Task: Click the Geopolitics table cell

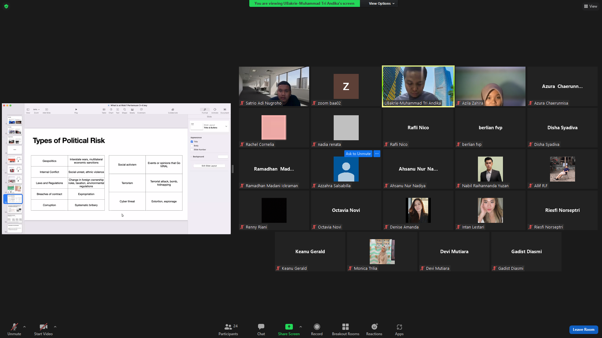Action: point(50,161)
